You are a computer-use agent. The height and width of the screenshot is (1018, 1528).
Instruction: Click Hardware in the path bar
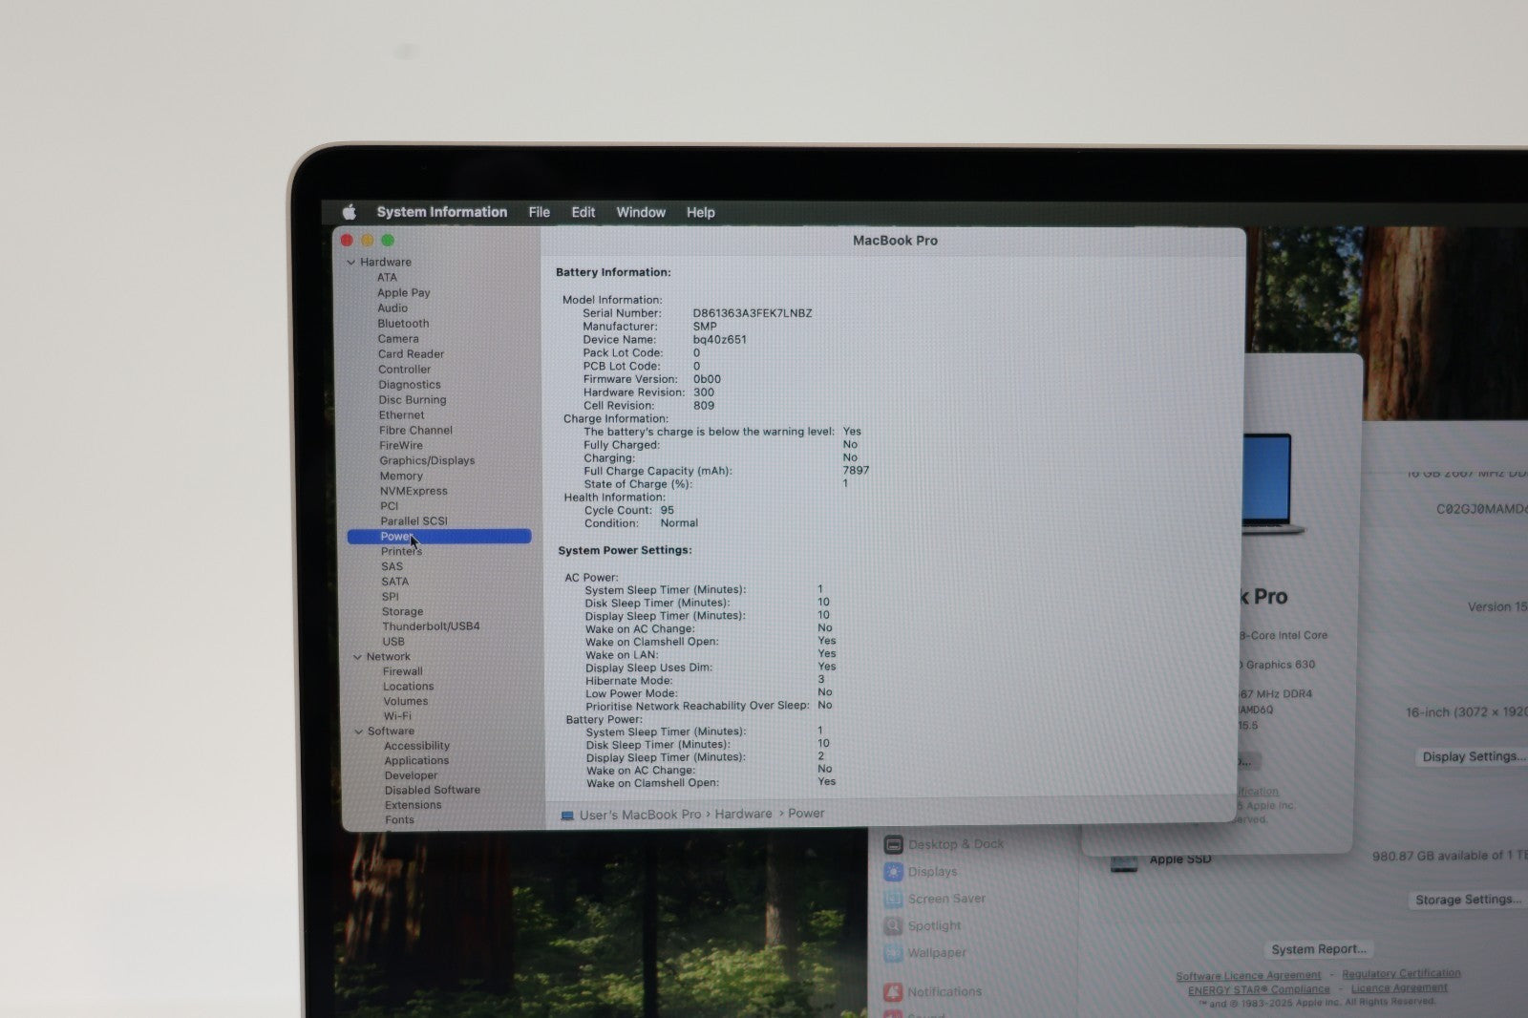coord(743,814)
